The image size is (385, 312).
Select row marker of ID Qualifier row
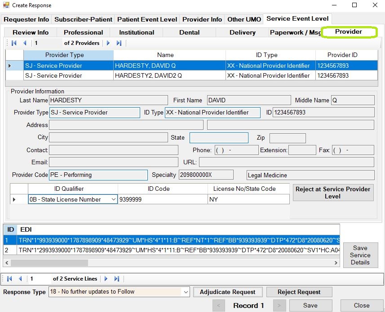[19, 199]
